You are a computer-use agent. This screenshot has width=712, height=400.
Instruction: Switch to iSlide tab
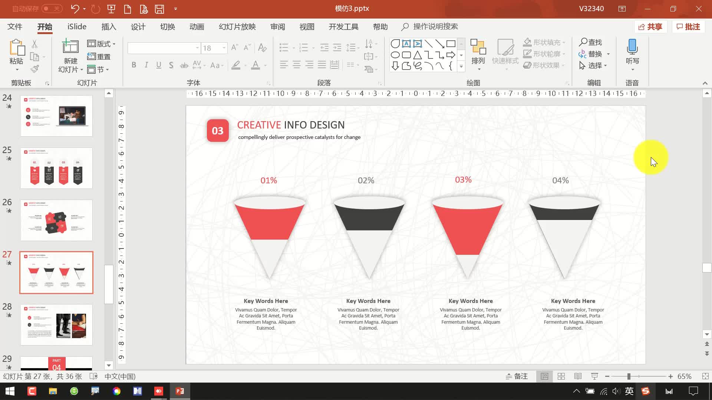(x=77, y=27)
